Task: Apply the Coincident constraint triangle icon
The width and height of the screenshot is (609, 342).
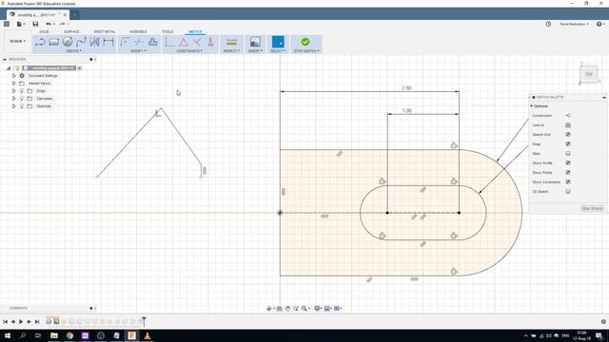Action: coord(184,42)
